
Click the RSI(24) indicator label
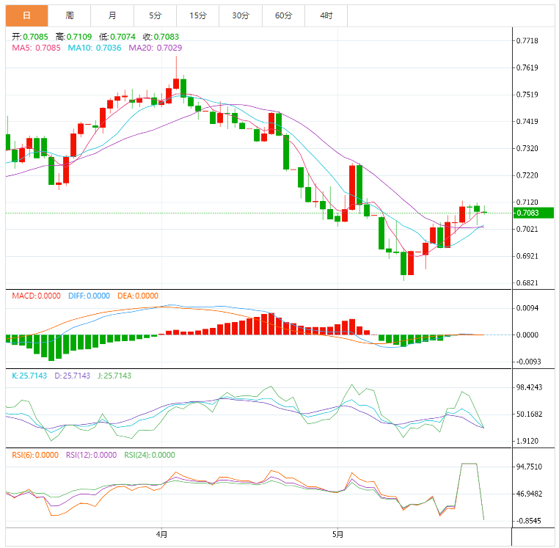pos(150,455)
